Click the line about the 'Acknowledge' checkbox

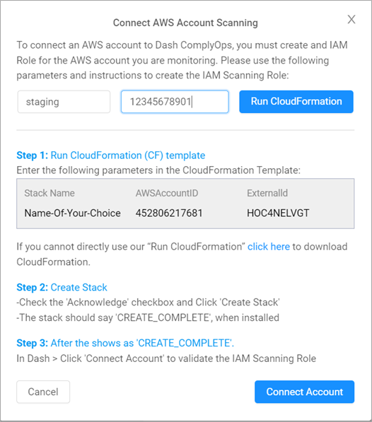[148, 303]
